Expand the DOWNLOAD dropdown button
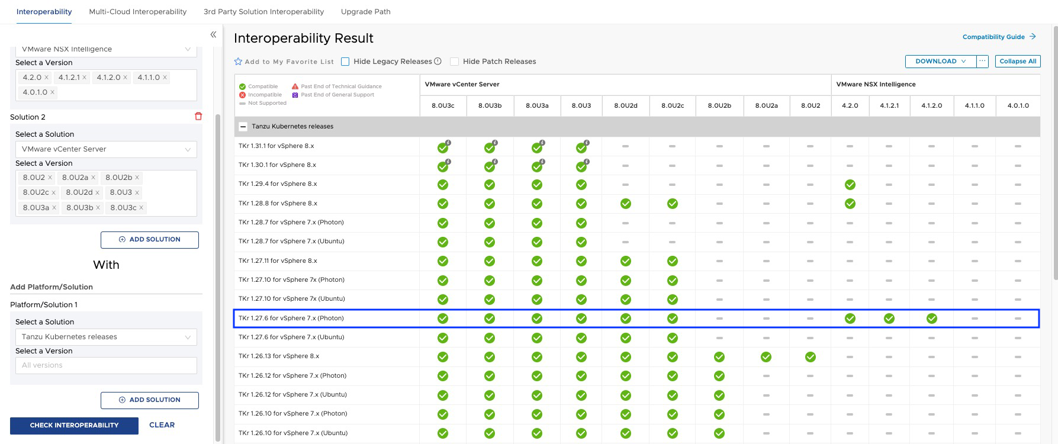Image resolution: width=1058 pixels, height=444 pixels. pyautogui.click(x=940, y=61)
